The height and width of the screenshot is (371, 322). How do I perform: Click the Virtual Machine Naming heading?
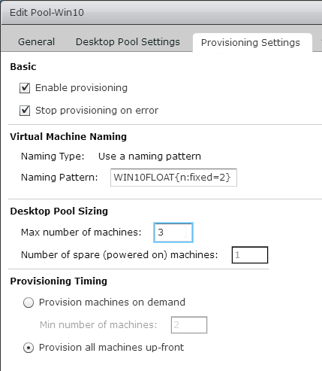pyautogui.click(x=68, y=137)
